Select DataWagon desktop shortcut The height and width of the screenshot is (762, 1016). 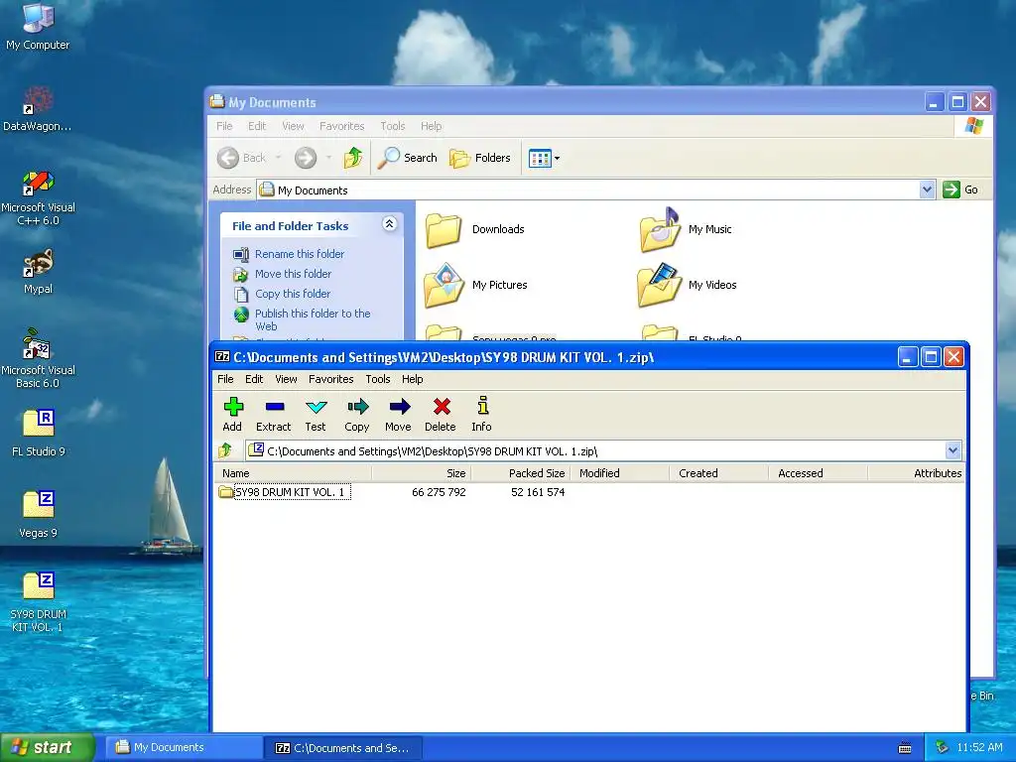pyautogui.click(x=38, y=109)
